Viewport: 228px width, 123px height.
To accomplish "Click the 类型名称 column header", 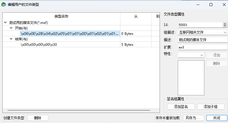I will pyautogui.click(x=61, y=16).
